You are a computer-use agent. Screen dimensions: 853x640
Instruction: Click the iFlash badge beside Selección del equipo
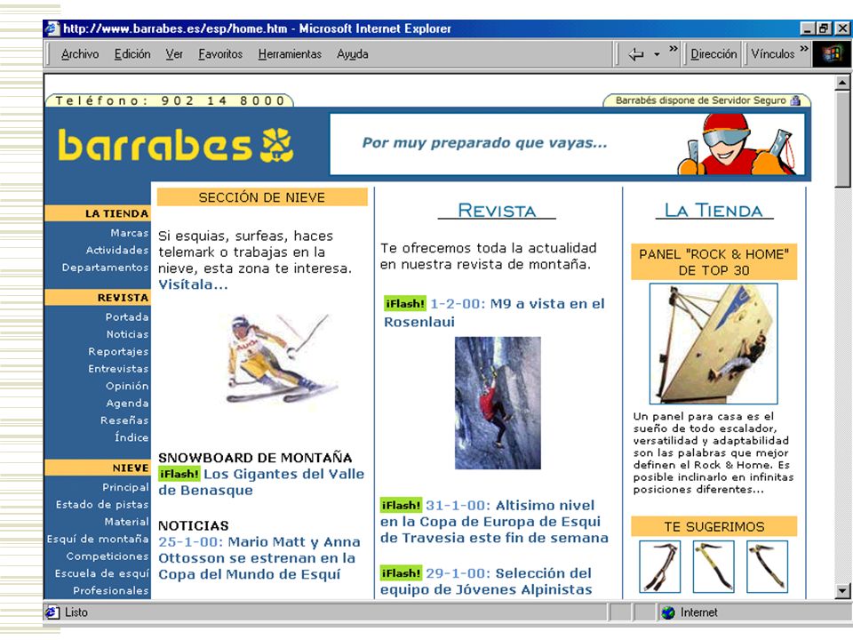[x=401, y=573]
